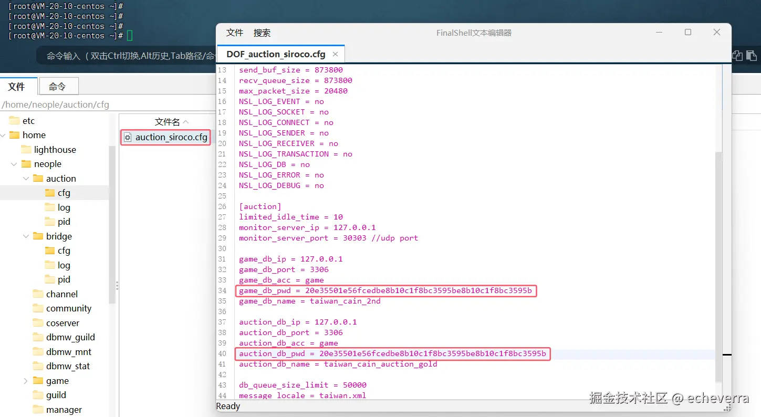This screenshot has height=417, width=761.
Task: Click line auction_db_name = taiwan_cain_auction_gold
Action: (x=338, y=364)
